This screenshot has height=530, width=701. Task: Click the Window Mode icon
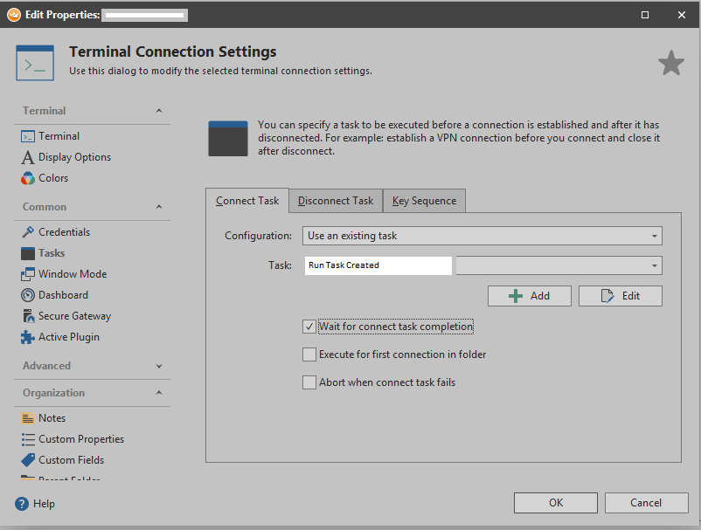point(28,274)
